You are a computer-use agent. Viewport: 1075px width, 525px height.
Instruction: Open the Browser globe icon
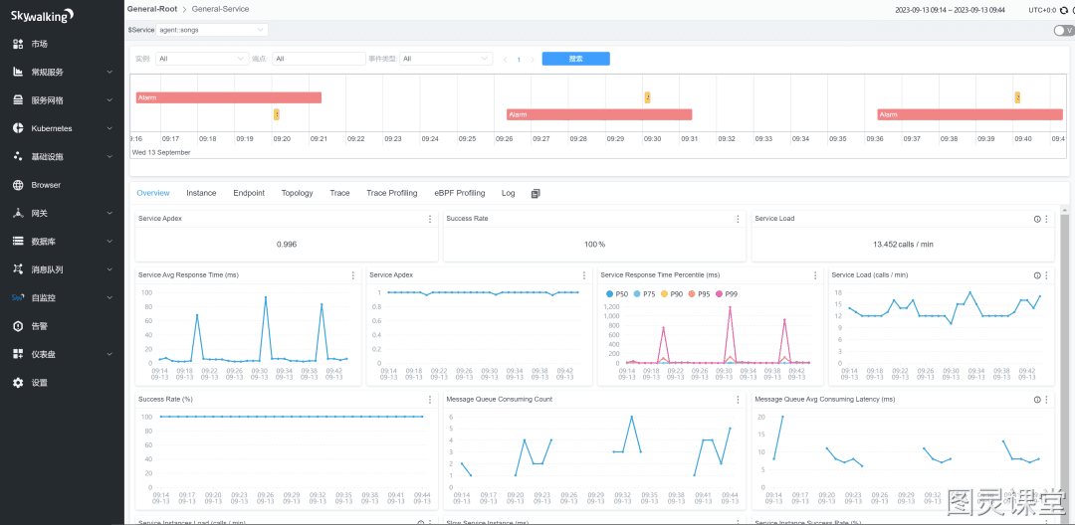[x=19, y=185]
